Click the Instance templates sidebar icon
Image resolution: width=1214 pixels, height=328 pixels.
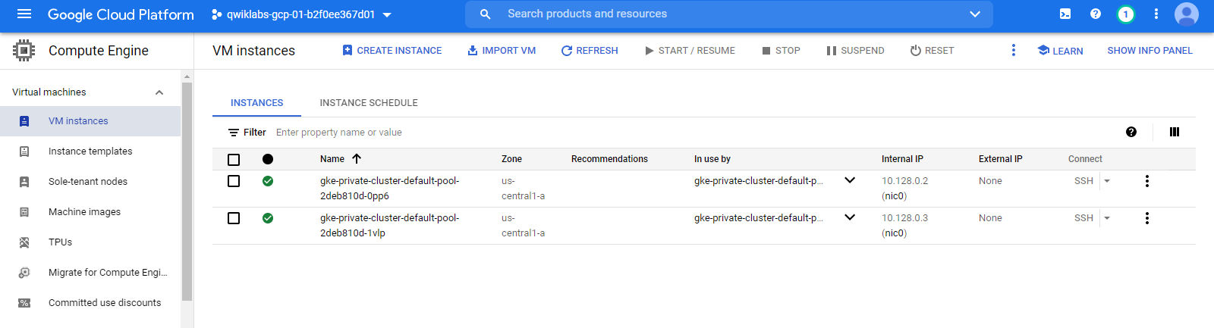point(24,152)
